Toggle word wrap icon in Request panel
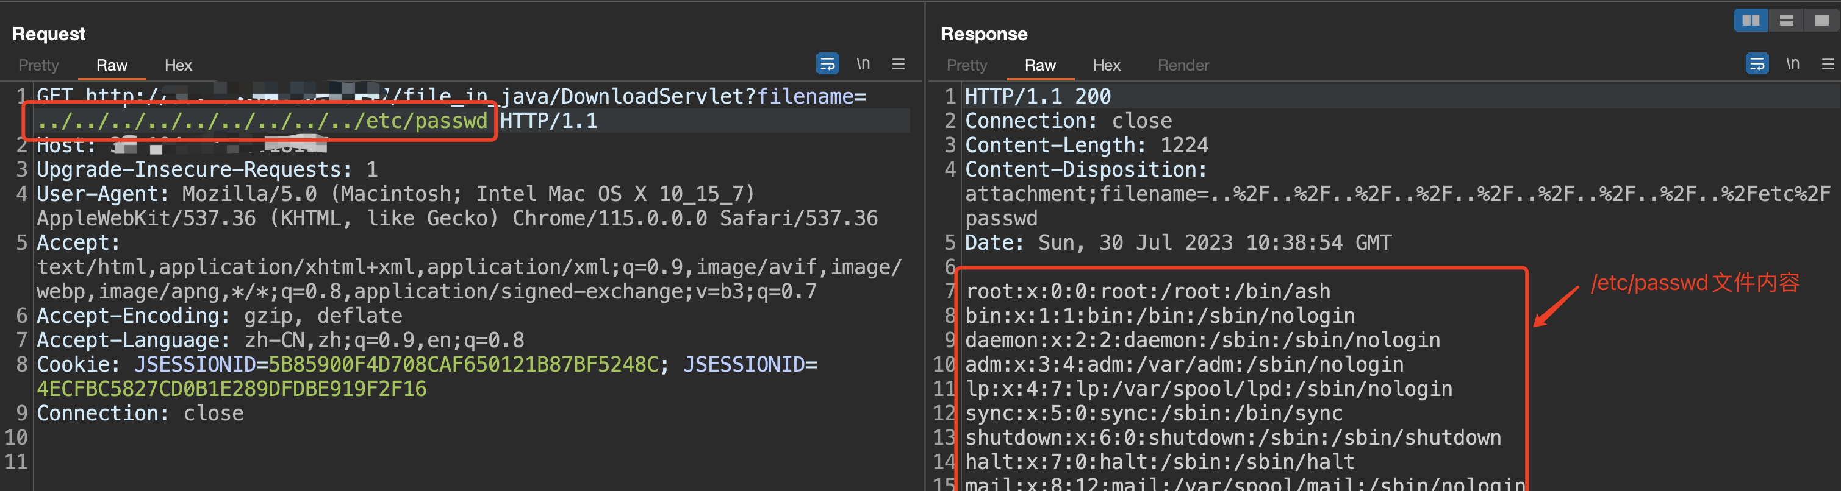The height and width of the screenshot is (491, 1841). 828,64
